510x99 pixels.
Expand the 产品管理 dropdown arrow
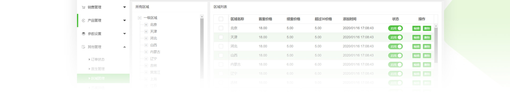124,20
